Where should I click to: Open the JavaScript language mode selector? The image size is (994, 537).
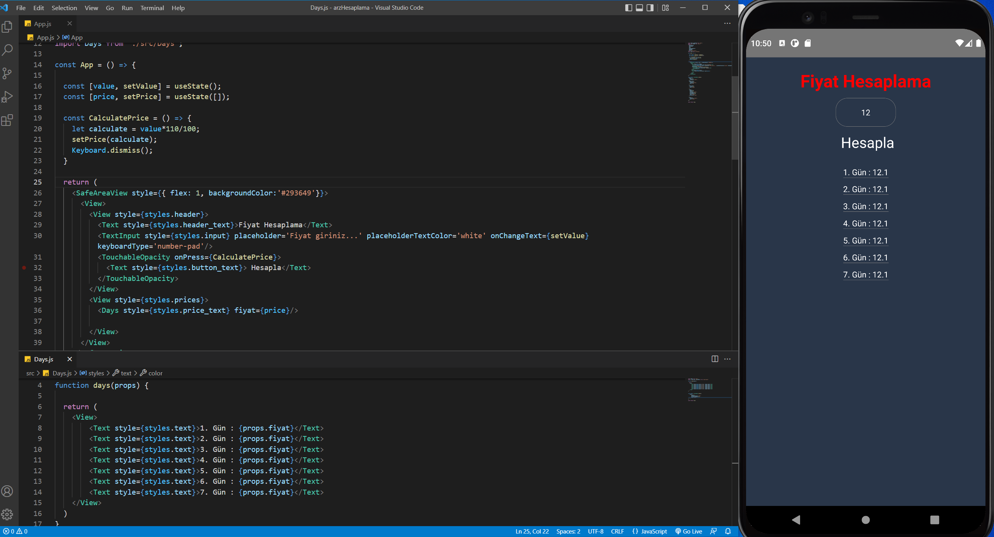pos(654,531)
